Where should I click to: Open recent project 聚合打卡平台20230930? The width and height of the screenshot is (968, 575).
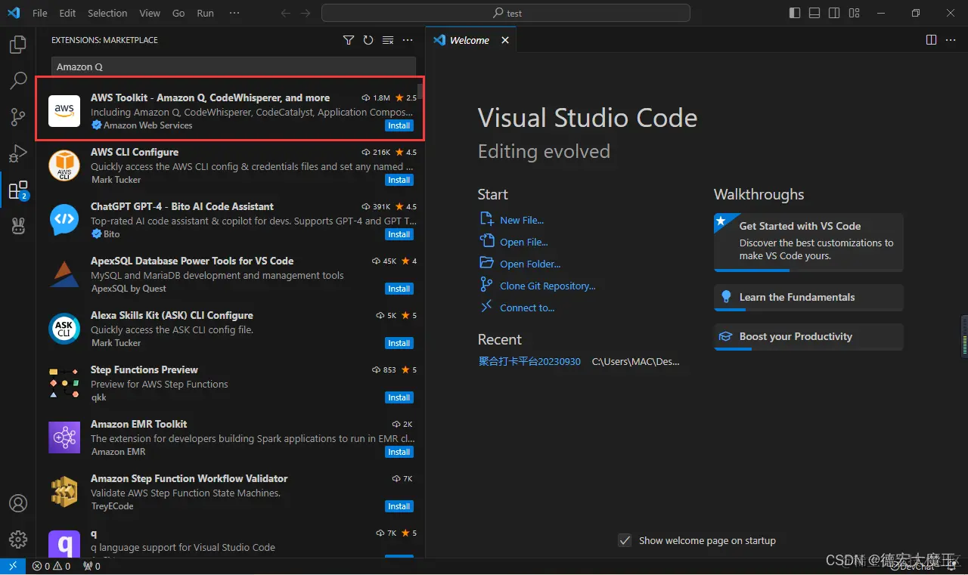click(x=529, y=361)
